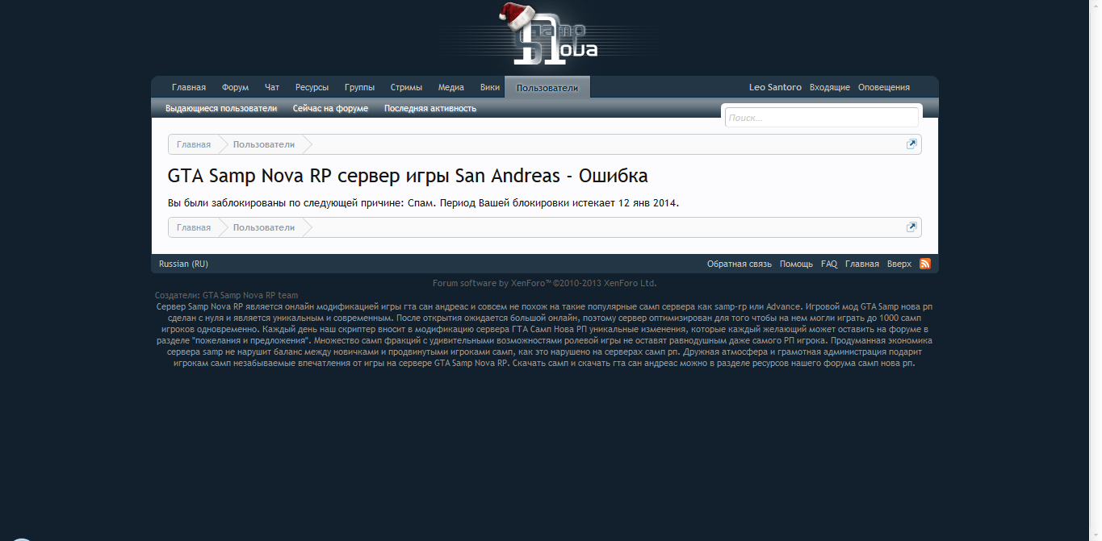1102x541 pixels.
Task: Click the block reason message Спам
Action: tap(423, 203)
